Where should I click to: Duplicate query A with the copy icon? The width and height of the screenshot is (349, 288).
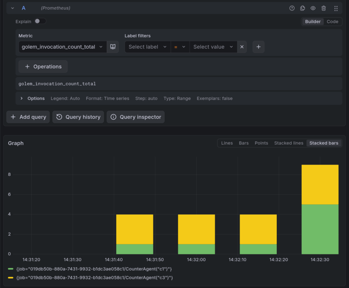(302, 8)
